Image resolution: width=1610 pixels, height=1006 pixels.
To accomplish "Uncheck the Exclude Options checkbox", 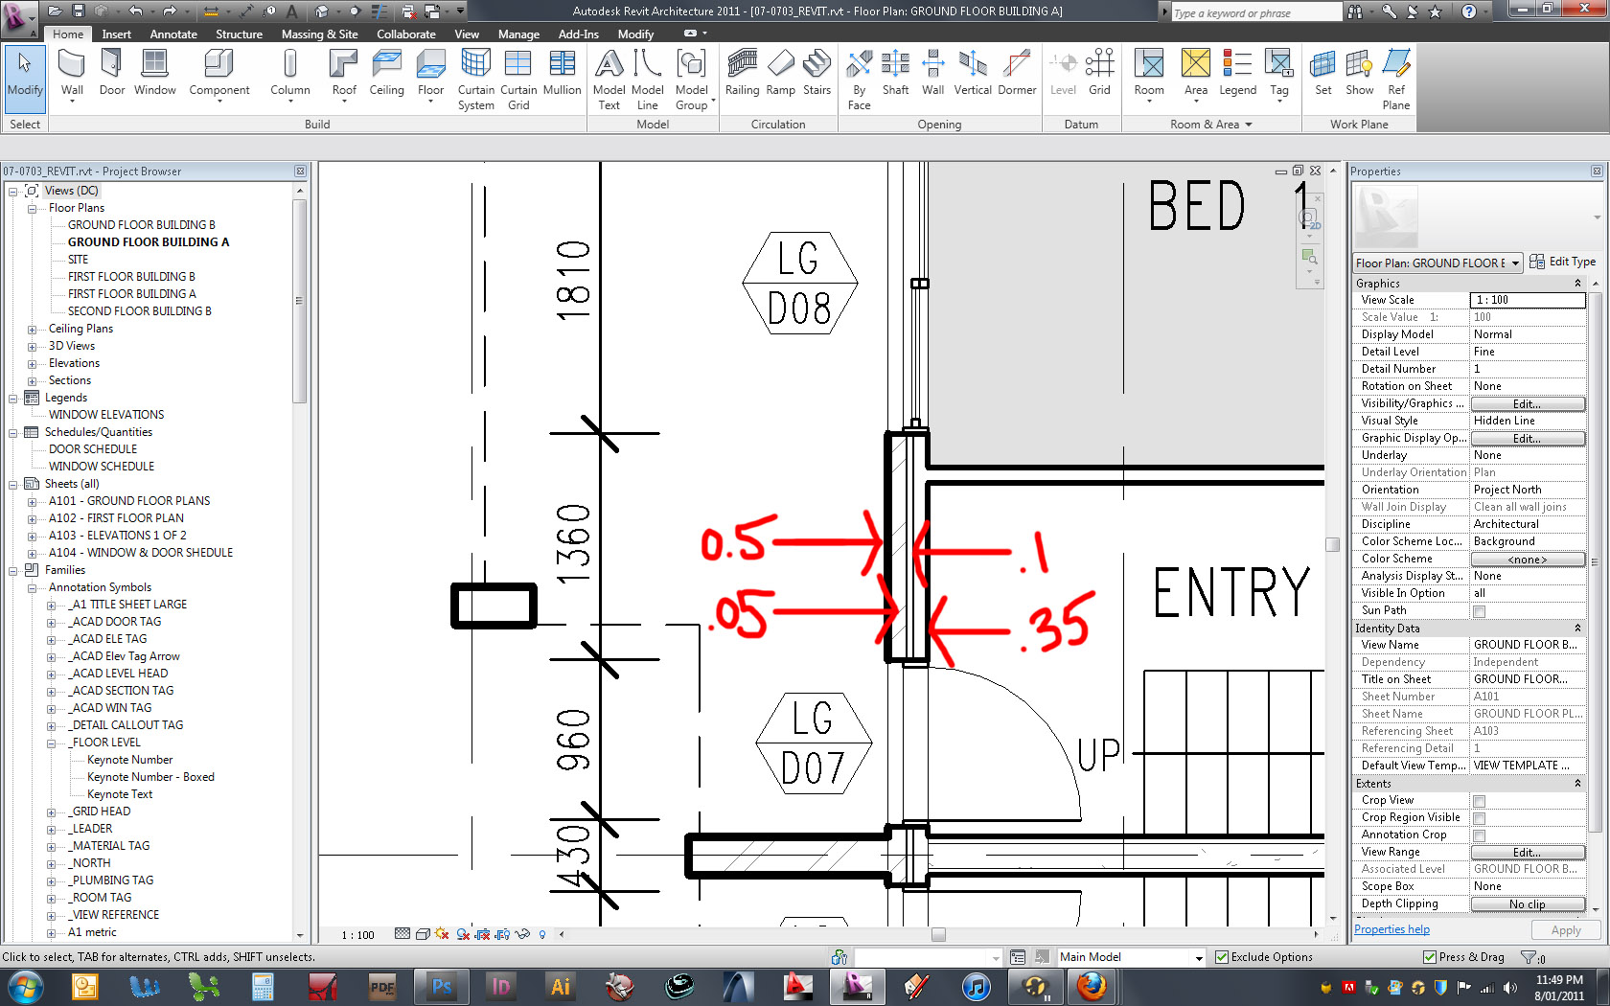I will pos(1221,957).
